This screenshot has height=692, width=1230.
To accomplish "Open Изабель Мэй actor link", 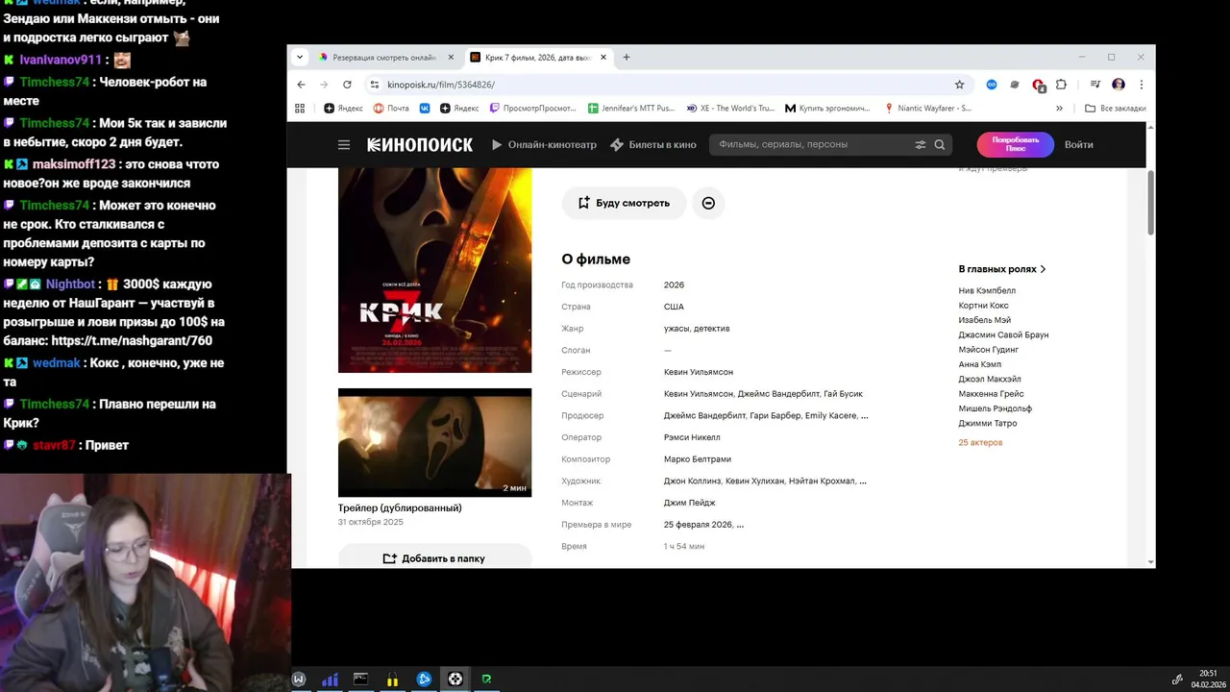I will coord(984,320).
